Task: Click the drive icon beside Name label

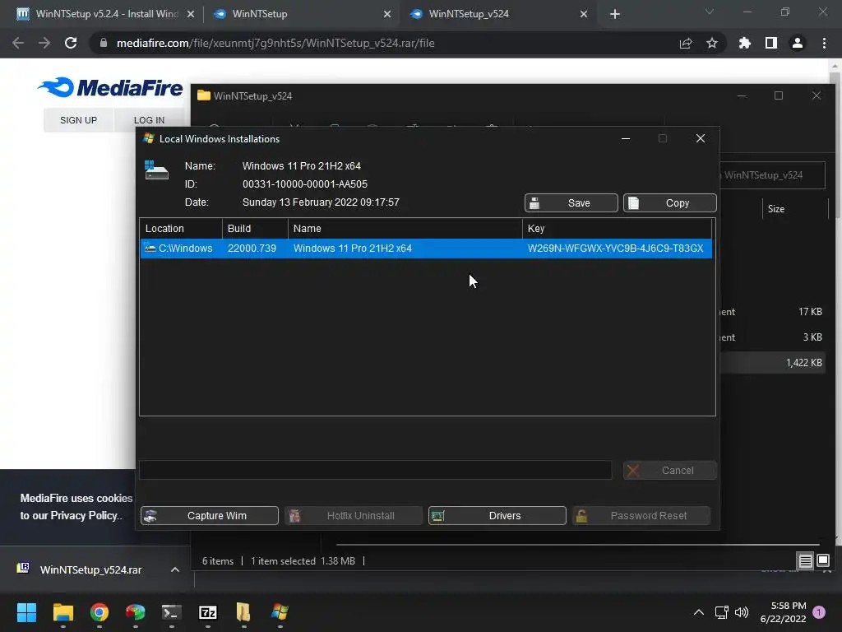Action: [x=156, y=170]
